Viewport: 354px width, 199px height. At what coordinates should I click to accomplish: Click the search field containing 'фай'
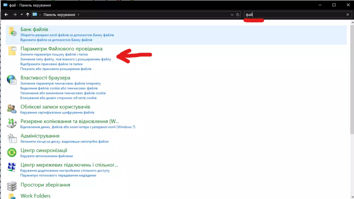click(x=295, y=15)
